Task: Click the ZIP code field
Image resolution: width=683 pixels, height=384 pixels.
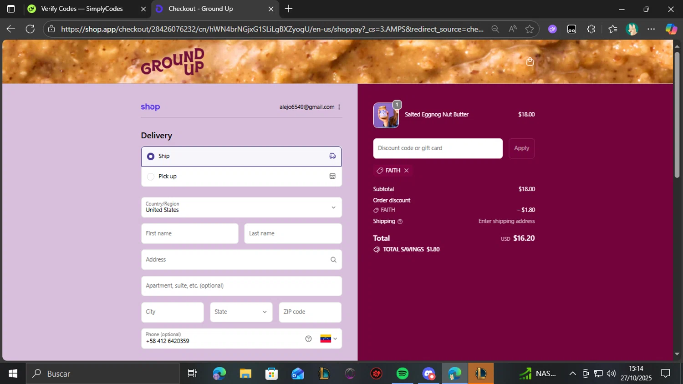Action: pyautogui.click(x=310, y=312)
